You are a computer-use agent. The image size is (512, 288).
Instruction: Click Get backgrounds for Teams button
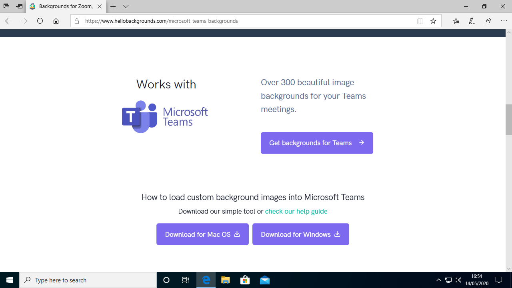coord(317,143)
